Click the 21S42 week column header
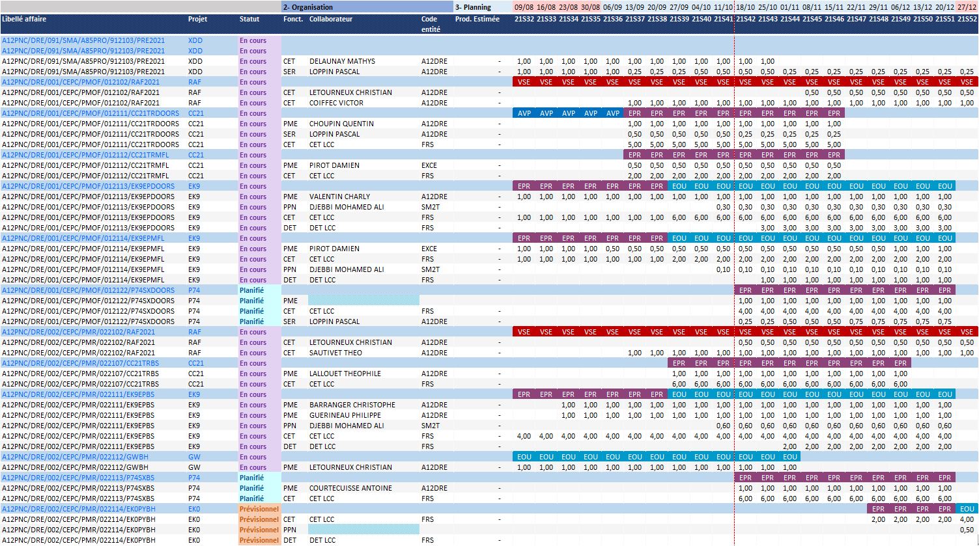 [x=745, y=20]
